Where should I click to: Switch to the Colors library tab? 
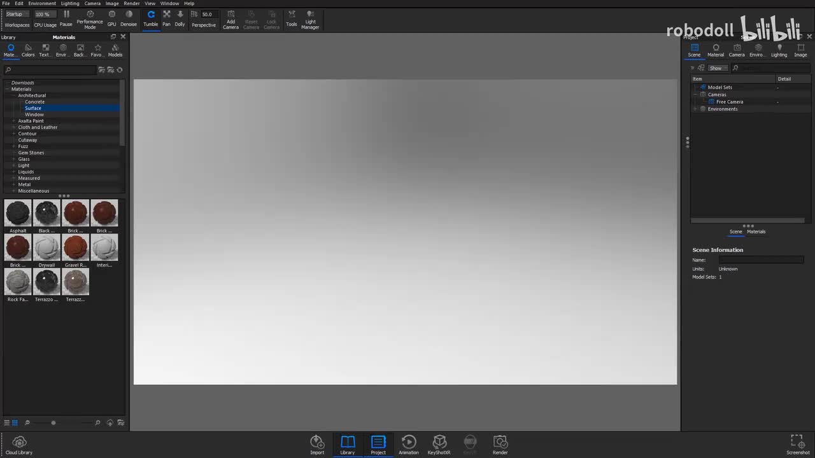pos(28,50)
